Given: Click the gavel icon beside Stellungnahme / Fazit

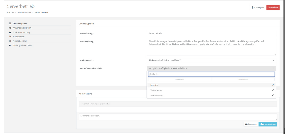Looking at the screenshot, I should (x=10, y=45).
